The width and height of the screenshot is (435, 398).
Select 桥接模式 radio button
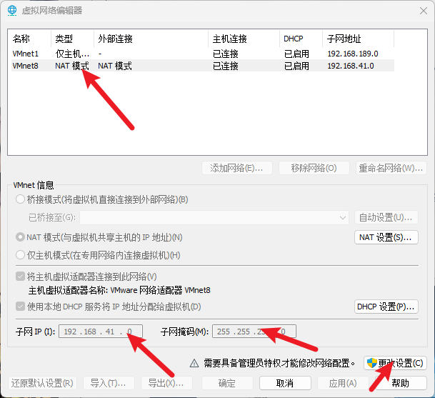[21, 199]
